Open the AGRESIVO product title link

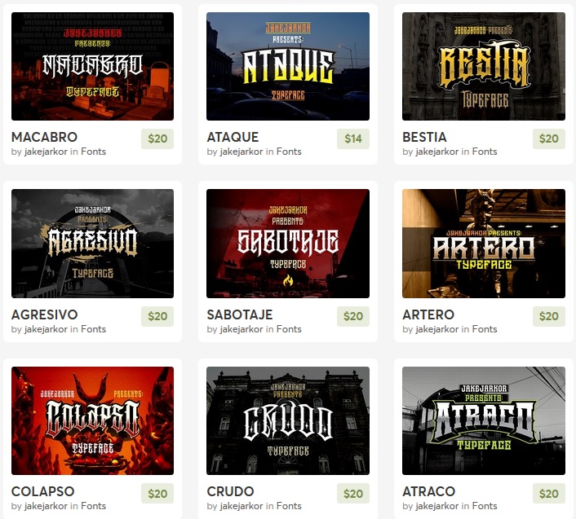tap(44, 314)
